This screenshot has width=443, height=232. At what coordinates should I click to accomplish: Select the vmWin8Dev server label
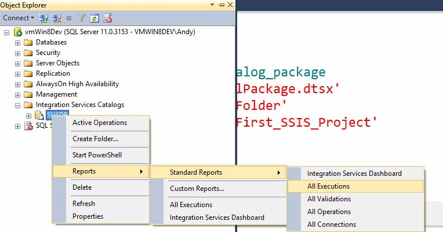pyautogui.click(x=110, y=32)
